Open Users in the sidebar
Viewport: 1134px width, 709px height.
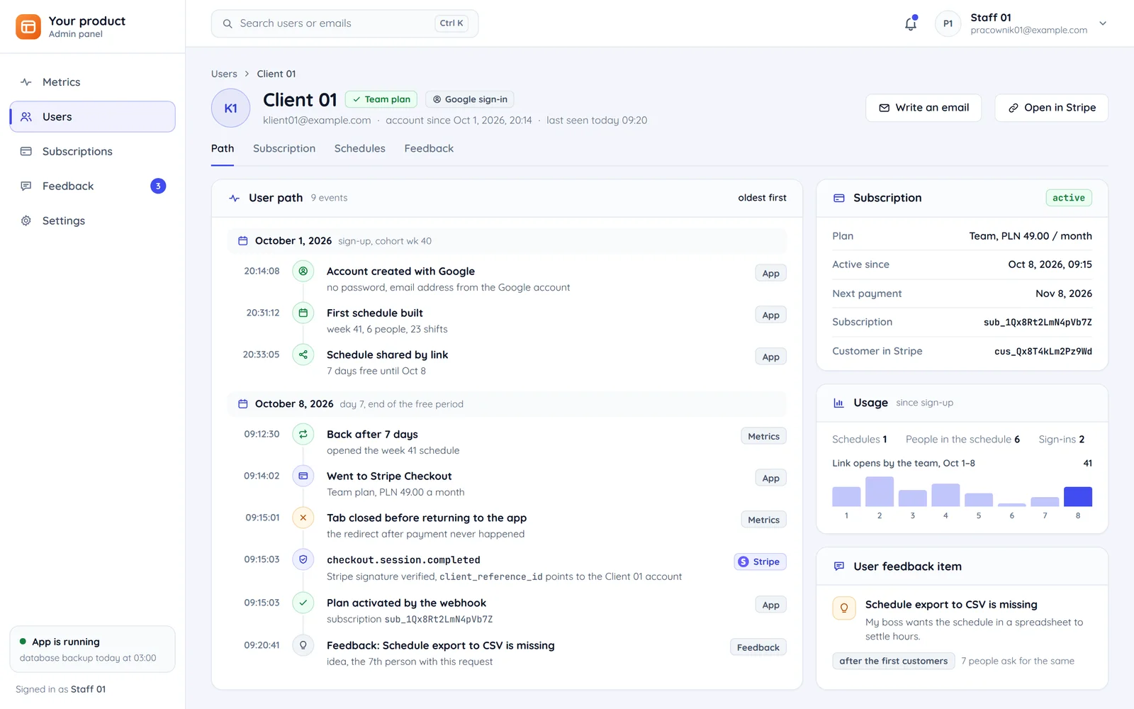pos(92,117)
